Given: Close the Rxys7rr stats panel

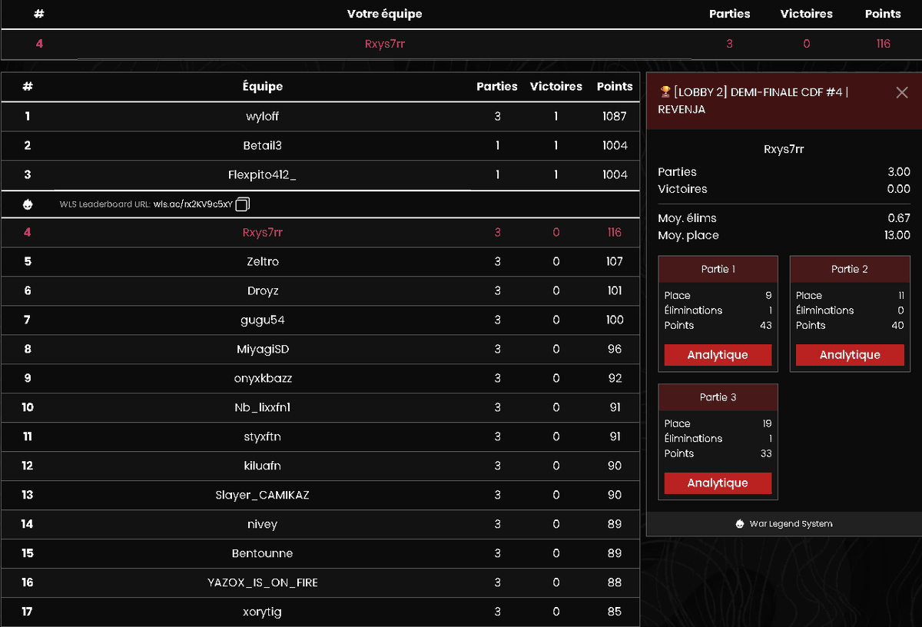Looking at the screenshot, I should coord(902,92).
